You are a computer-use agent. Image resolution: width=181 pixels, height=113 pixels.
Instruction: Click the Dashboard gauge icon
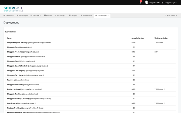(4, 15)
